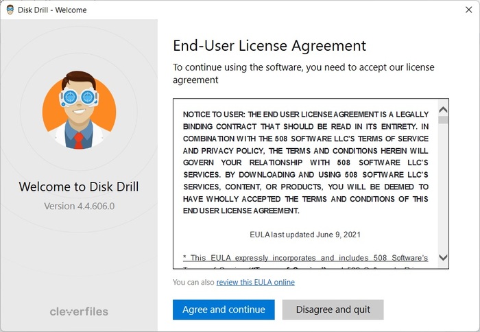Click the End-User License Agreement heading
480x332 pixels.
coord(269,46)
